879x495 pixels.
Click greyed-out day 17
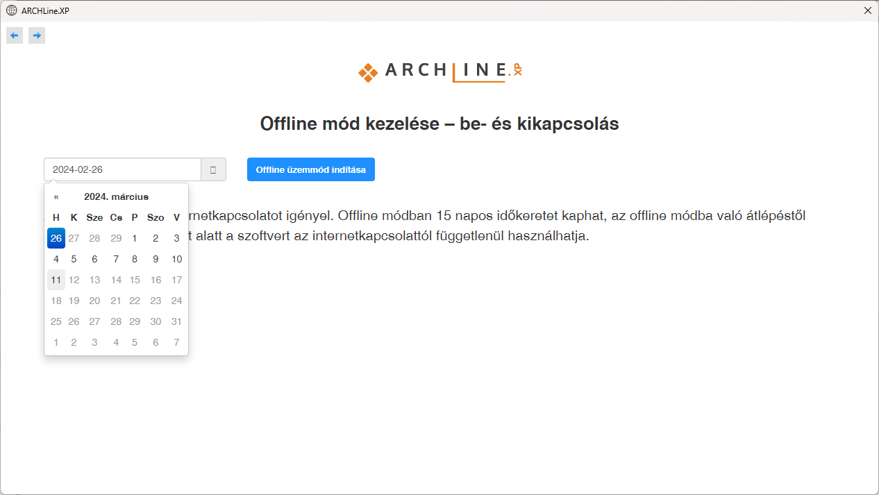click(176, 280)
